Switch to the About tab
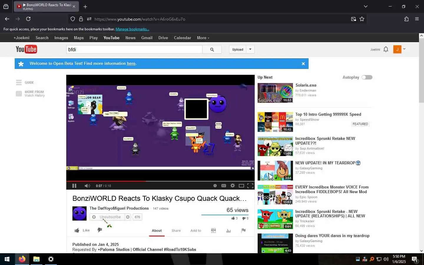 157,231
